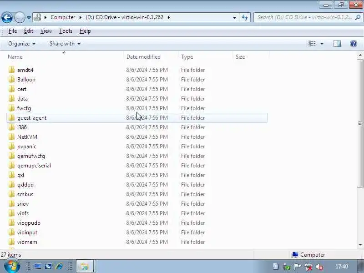Click the Back navigation arrow button
The image size is (364, 273).
pos(7,17)
